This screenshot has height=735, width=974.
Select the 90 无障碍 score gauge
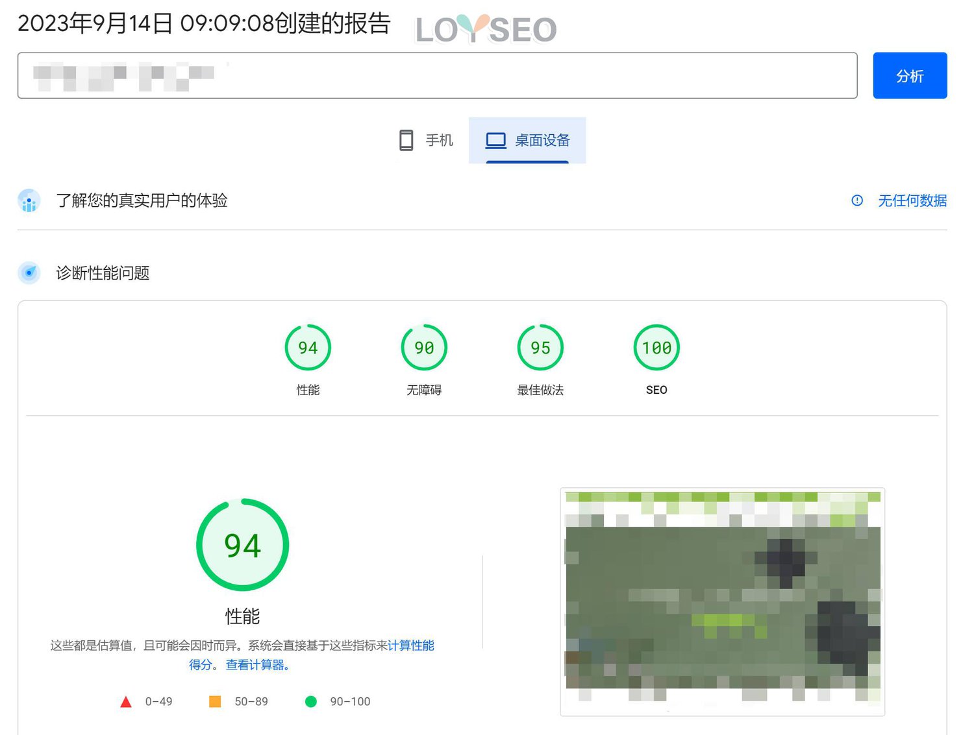pos(424,348)
